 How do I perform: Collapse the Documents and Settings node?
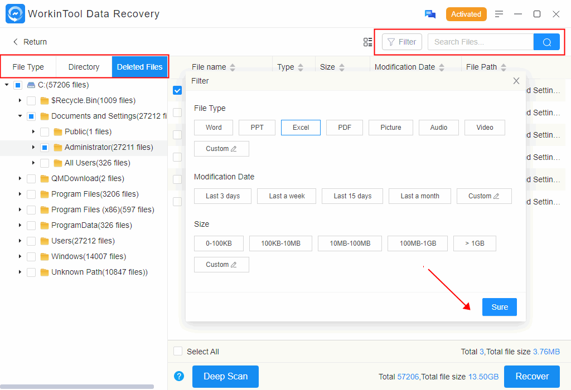tap(20, 116)
